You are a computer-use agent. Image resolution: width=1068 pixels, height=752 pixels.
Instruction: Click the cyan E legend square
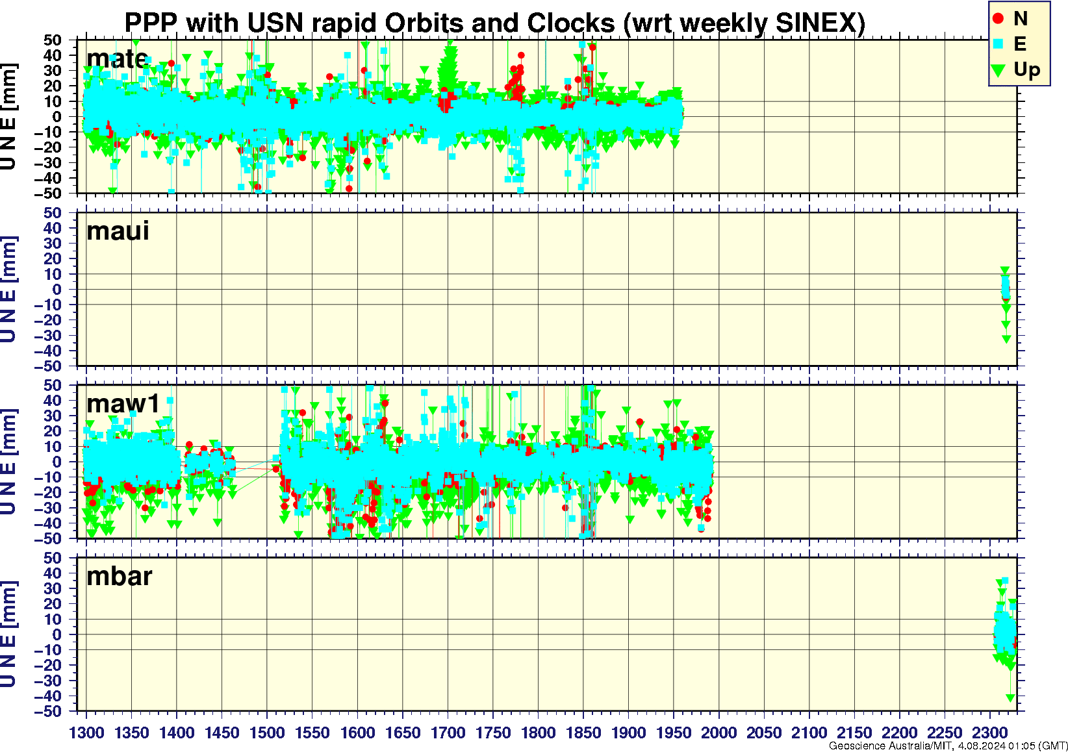(x=999, y=44)
